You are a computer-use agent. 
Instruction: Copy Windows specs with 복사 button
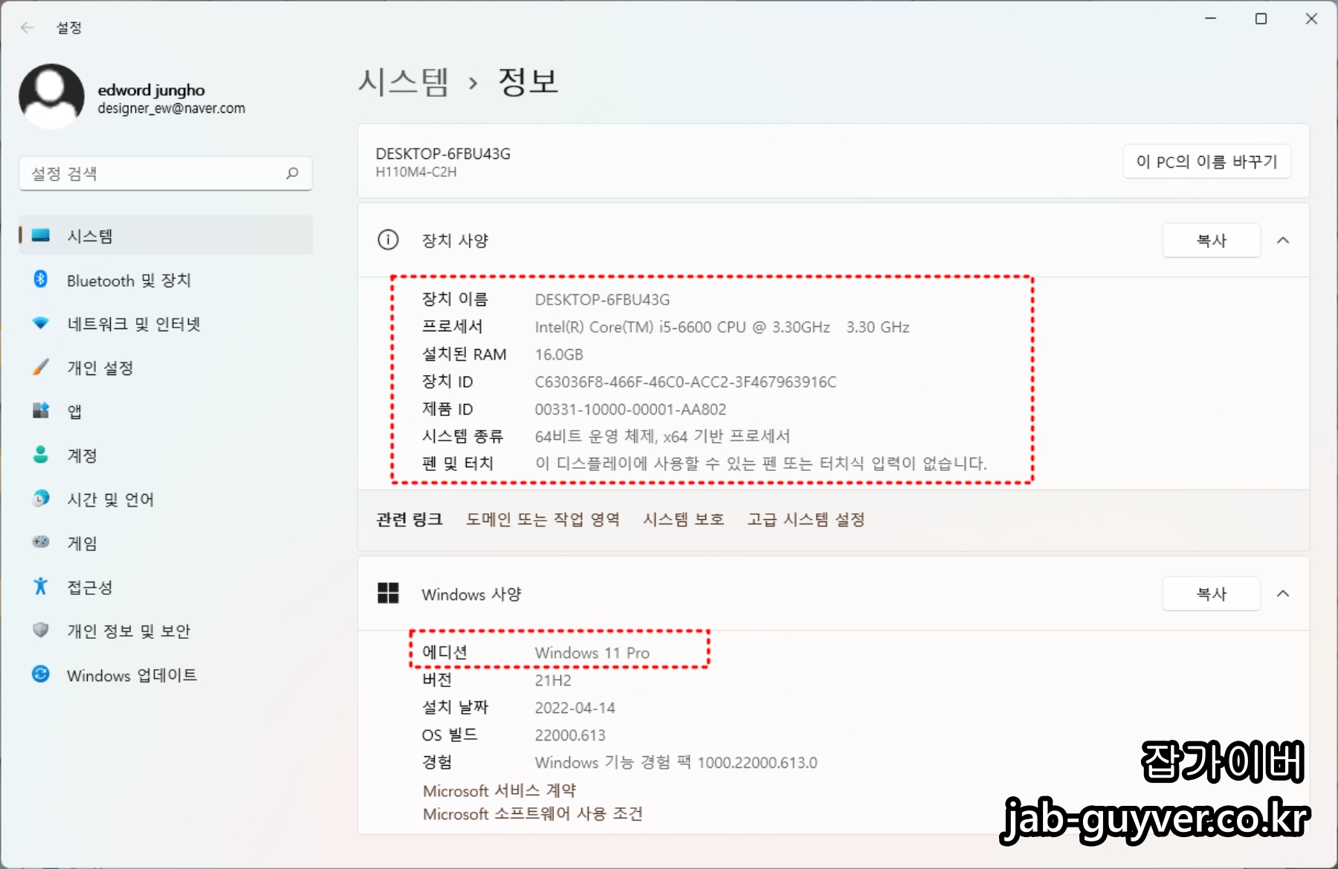tap(1212, 593)
